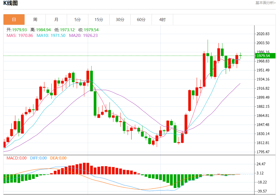Click the -18.22 MACD axis label

coord(261,182)
